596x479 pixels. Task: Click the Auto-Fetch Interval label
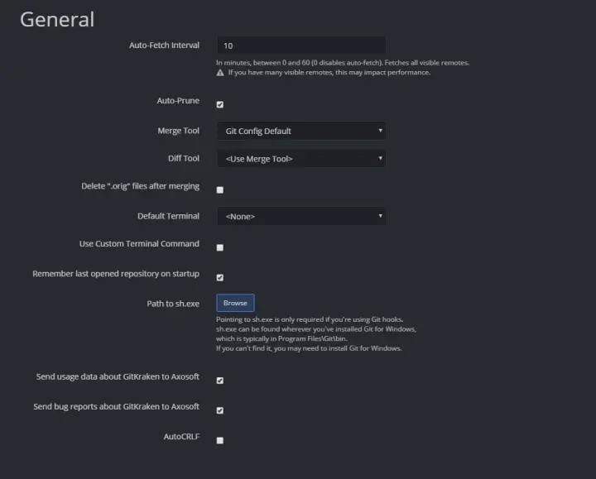164,45
